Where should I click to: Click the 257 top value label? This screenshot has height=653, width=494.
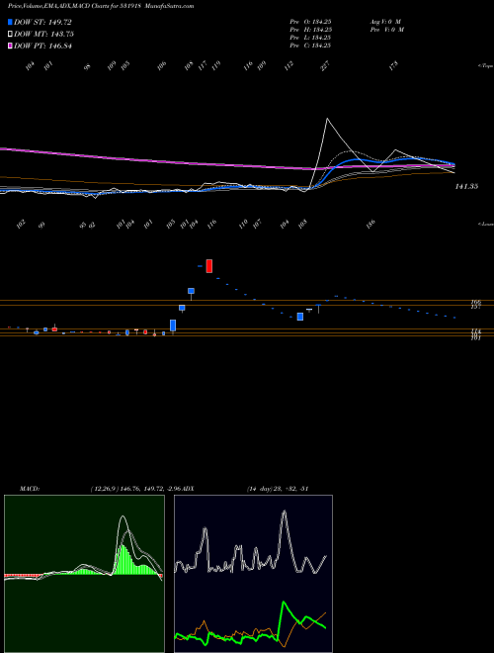coord(325,66)
